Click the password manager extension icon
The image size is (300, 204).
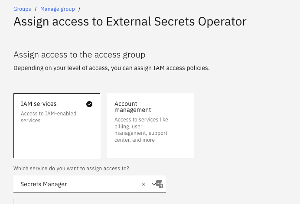point(159,184)
